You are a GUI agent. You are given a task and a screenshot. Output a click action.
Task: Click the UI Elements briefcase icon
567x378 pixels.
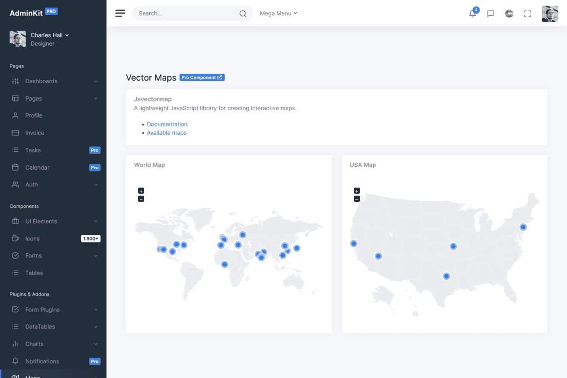(15, 221)
